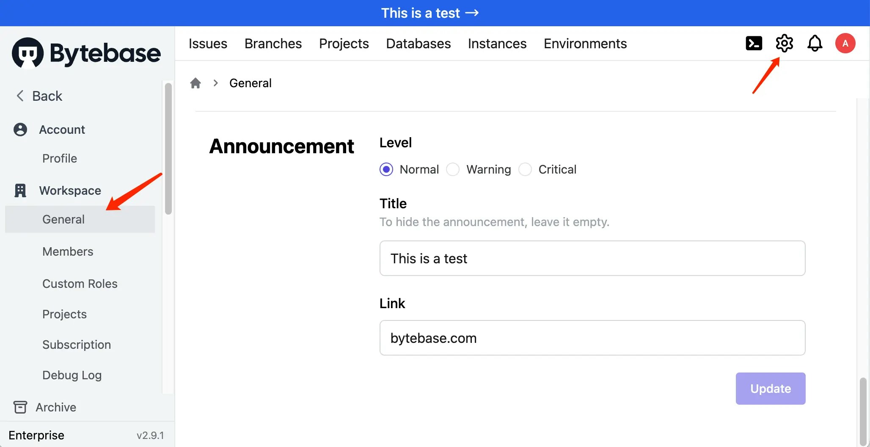
Task: Click the Archive box icon
Action: click(20, 407)
